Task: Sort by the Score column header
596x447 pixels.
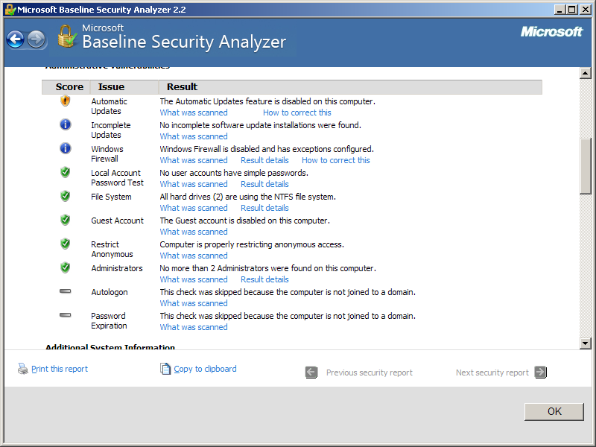Action: pyautogui.click(x=66, y=87)
